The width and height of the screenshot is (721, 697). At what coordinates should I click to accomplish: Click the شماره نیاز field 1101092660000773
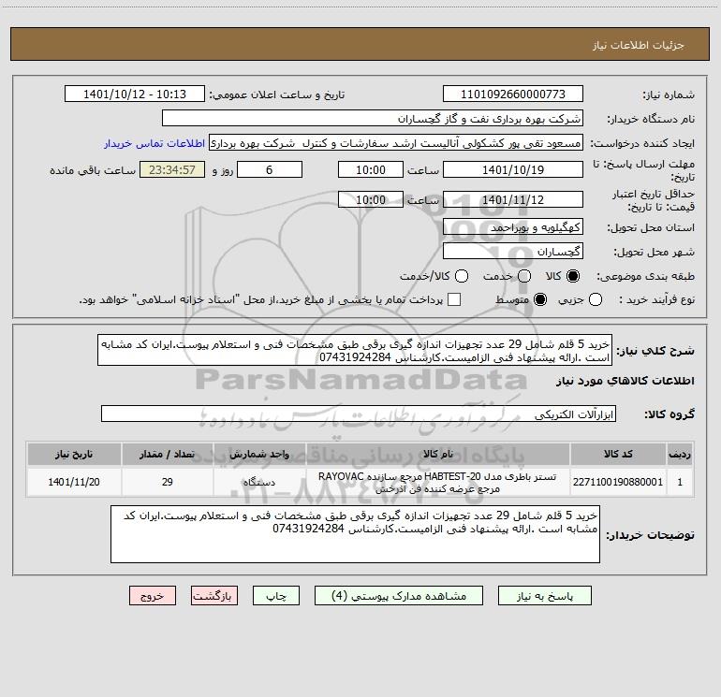point(513,94)
